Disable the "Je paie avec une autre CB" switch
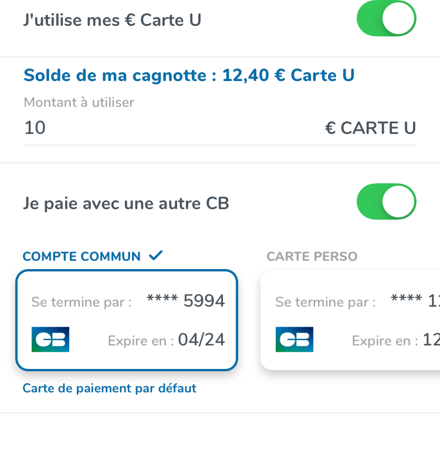 tap(386, 202)
